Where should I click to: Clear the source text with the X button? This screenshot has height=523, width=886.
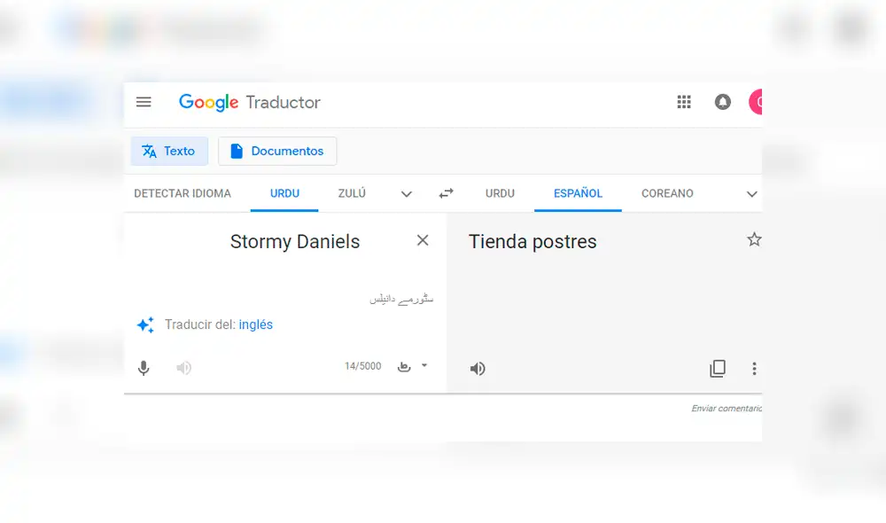pyautogui.click(x=423, y=239)
